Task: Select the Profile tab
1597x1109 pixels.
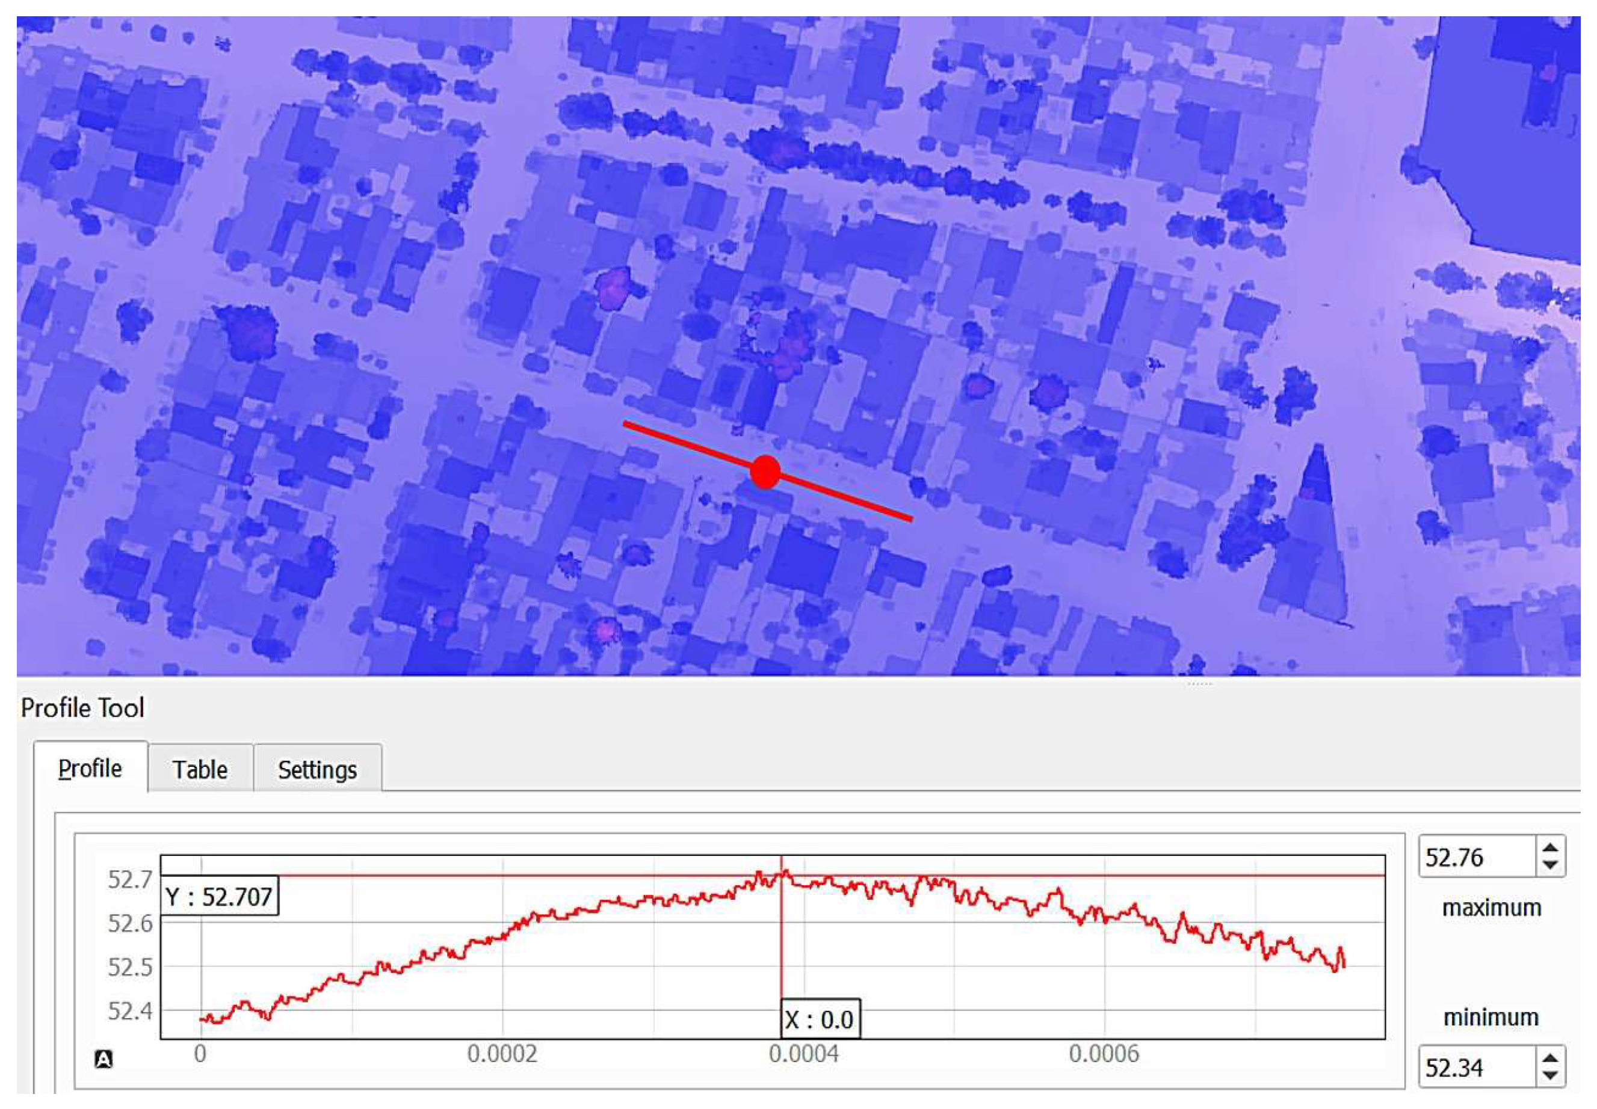Action: pyautogui.click(x=90, y=769)
